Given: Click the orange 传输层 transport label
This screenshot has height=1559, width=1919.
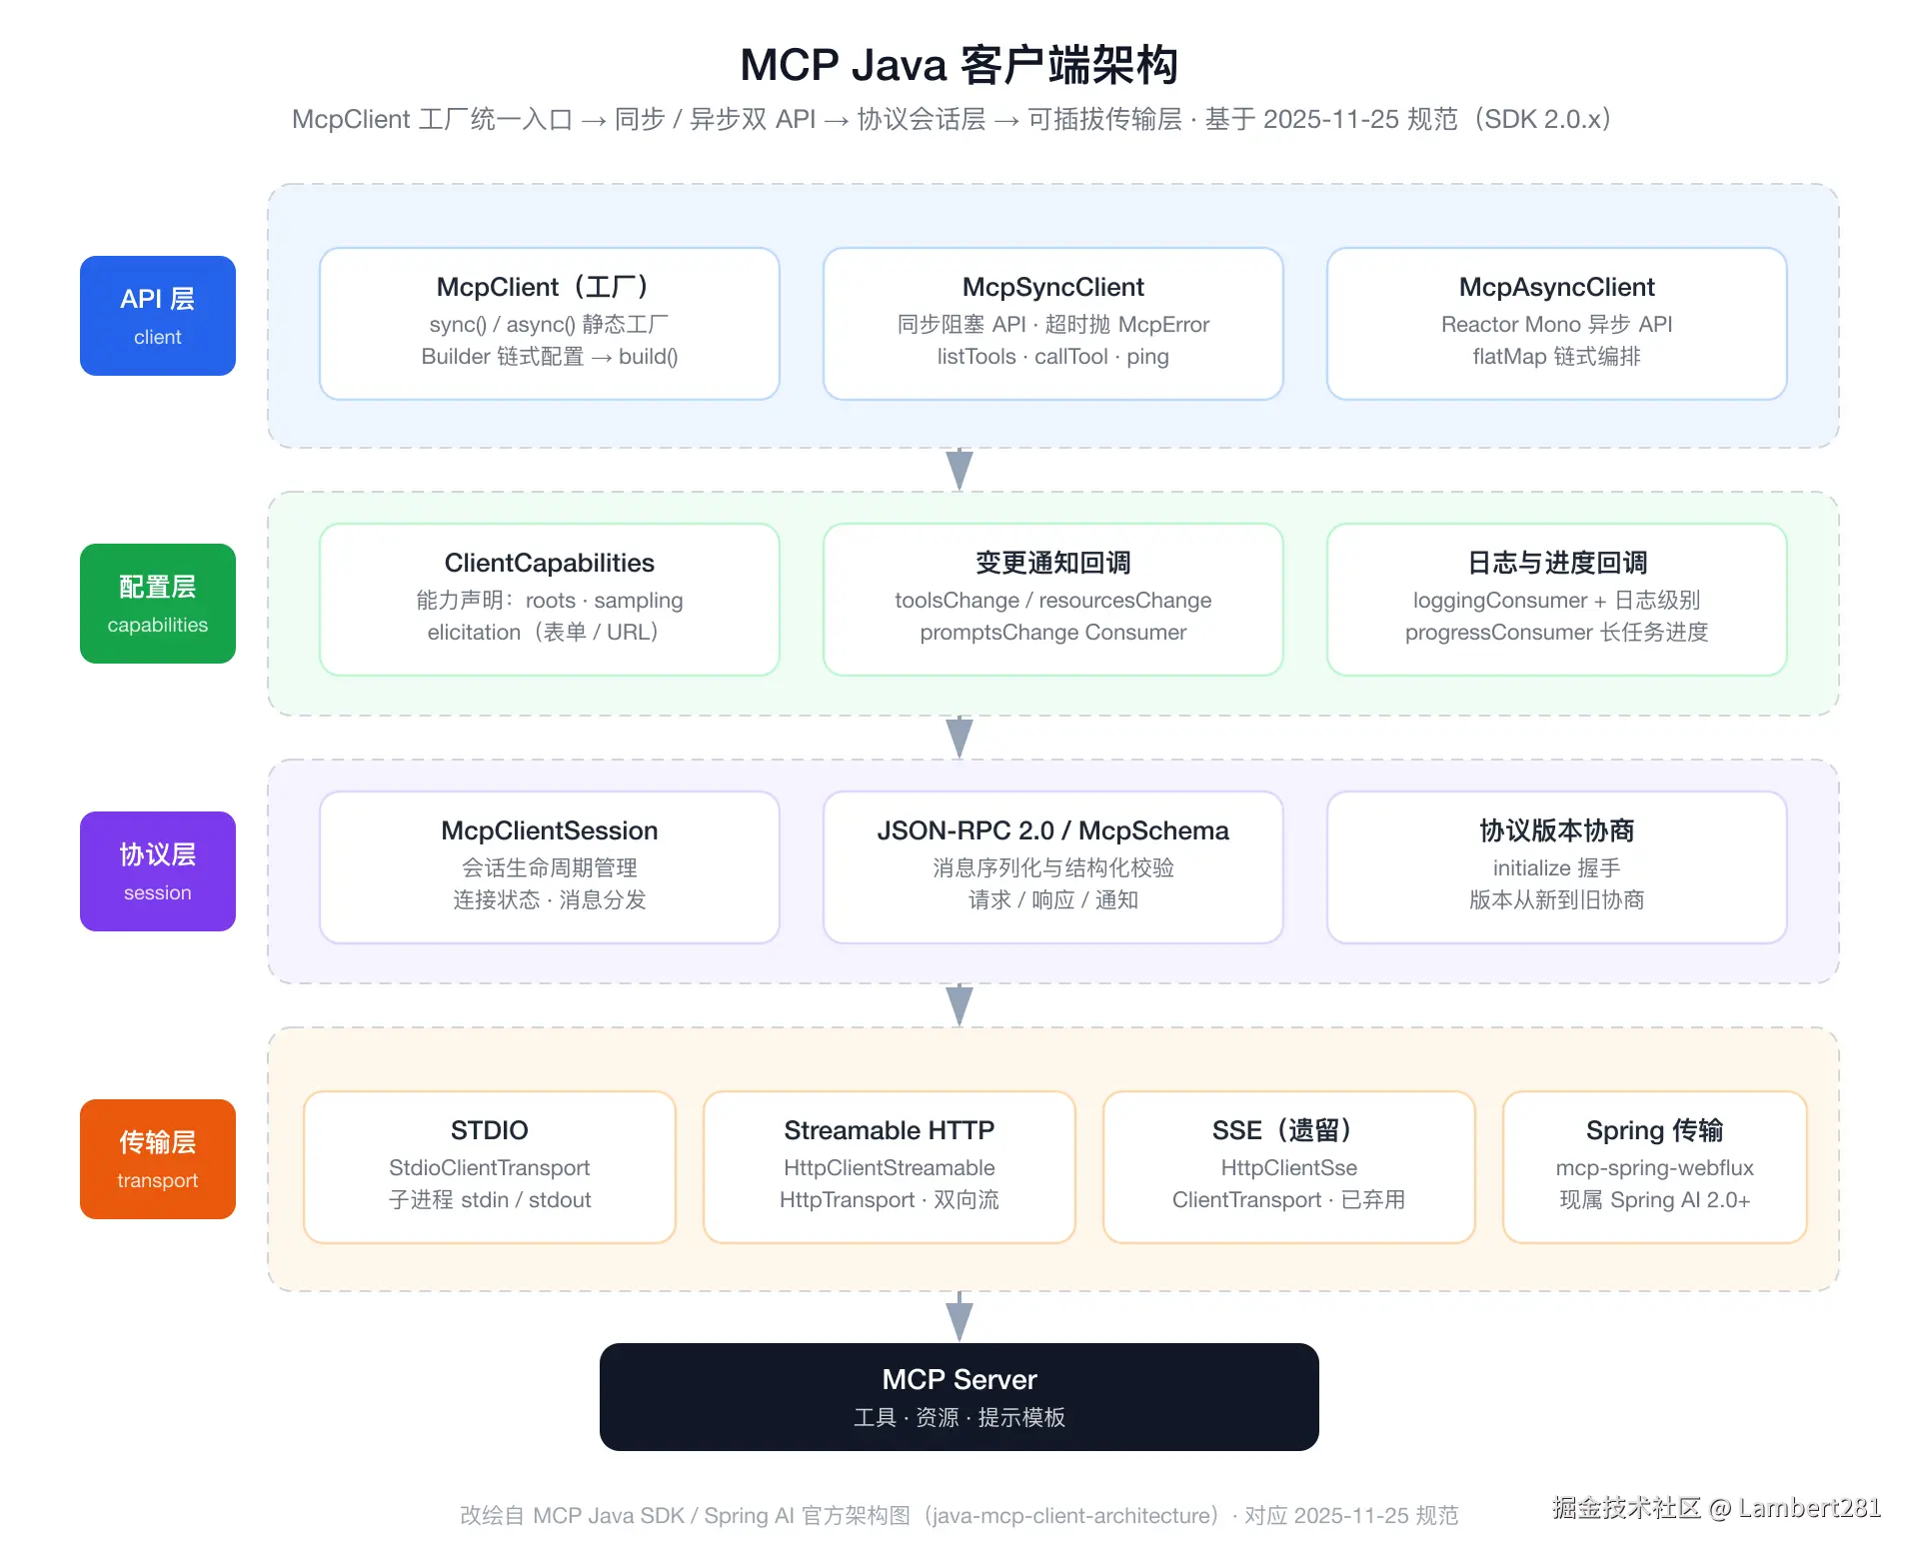Looking at the screenshot, I should point(158,1159).
